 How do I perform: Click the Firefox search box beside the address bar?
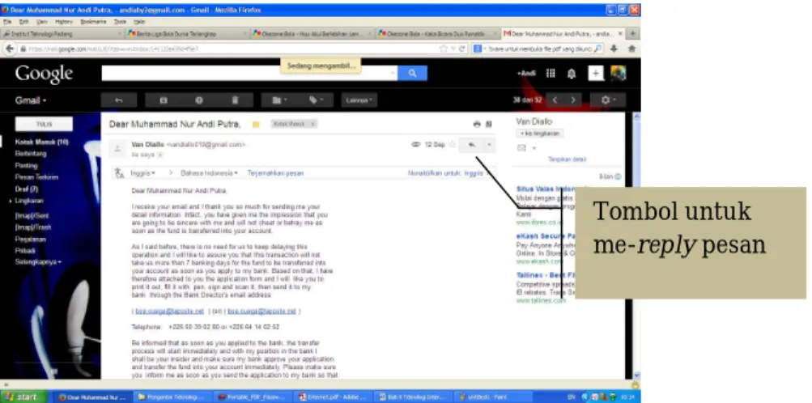click(x=538, y=49)
